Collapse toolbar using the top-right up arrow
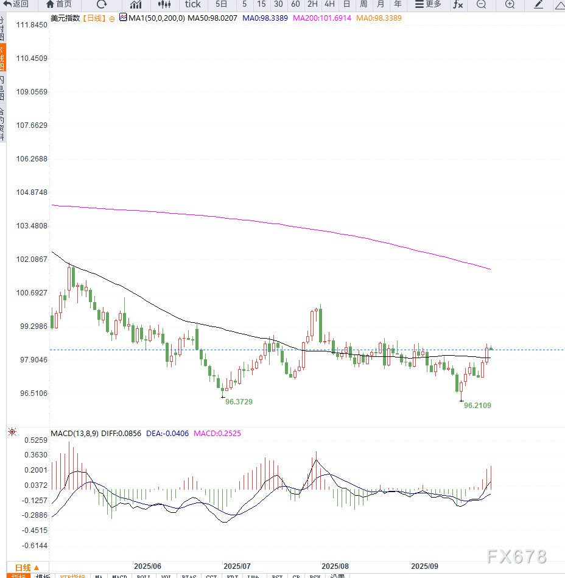Image resolution: width=565 pixels, height=578 pixels. (x=559, y=5)
